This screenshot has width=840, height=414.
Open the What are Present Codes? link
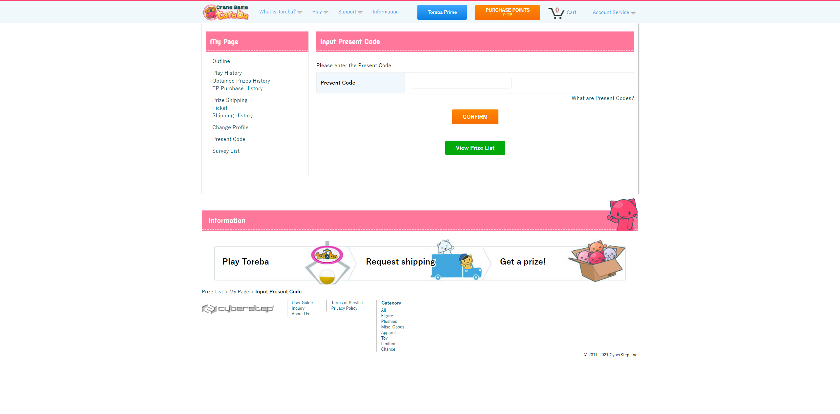pyautogui.click(x=602, y=98)
